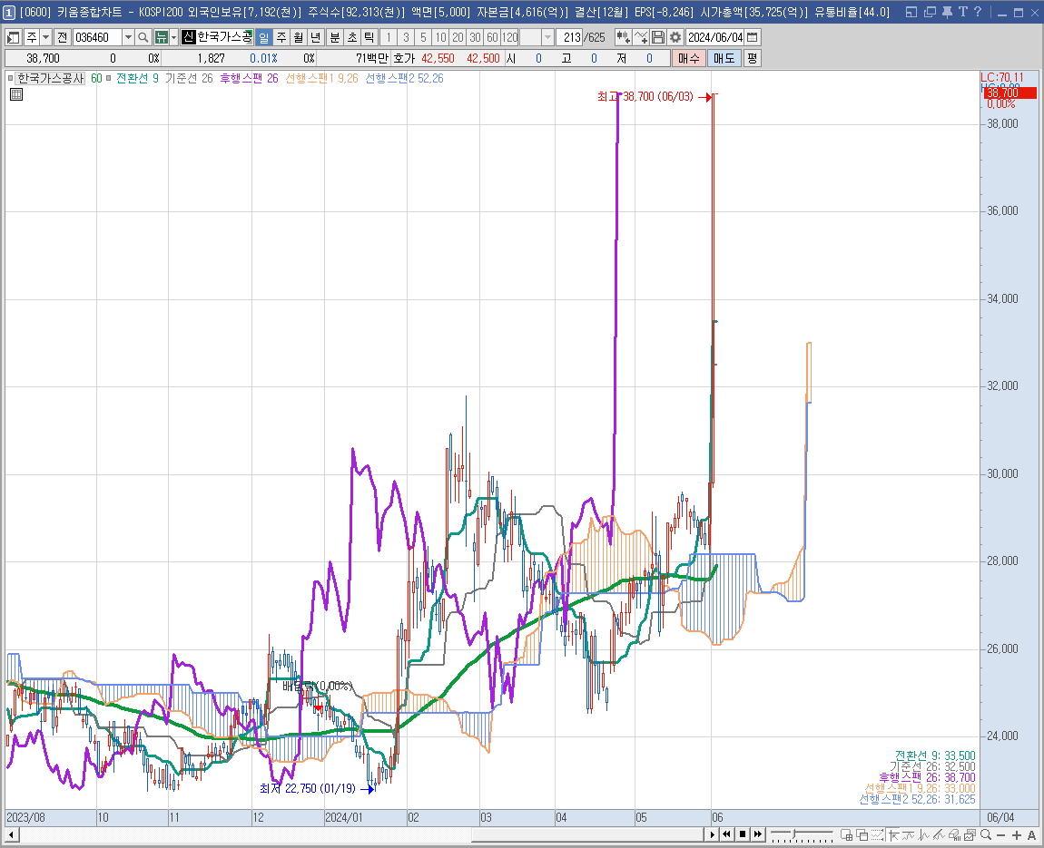Click the screen layout icon in title bar
The width and height of the screenshot is (1044, 848).
coord(911,12)
